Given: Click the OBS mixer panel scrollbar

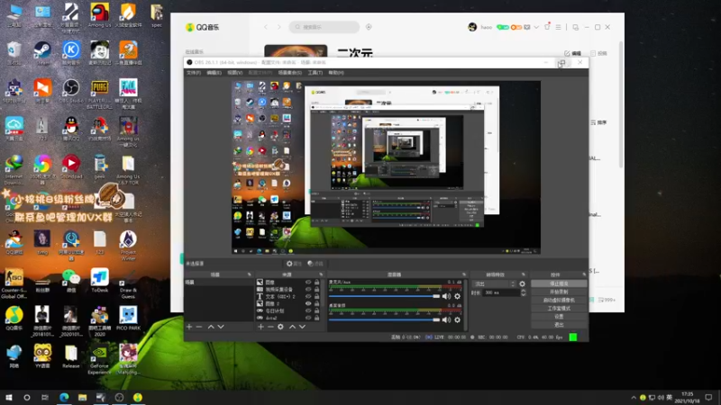Looking at the screenshot, I should pos(466,304).
